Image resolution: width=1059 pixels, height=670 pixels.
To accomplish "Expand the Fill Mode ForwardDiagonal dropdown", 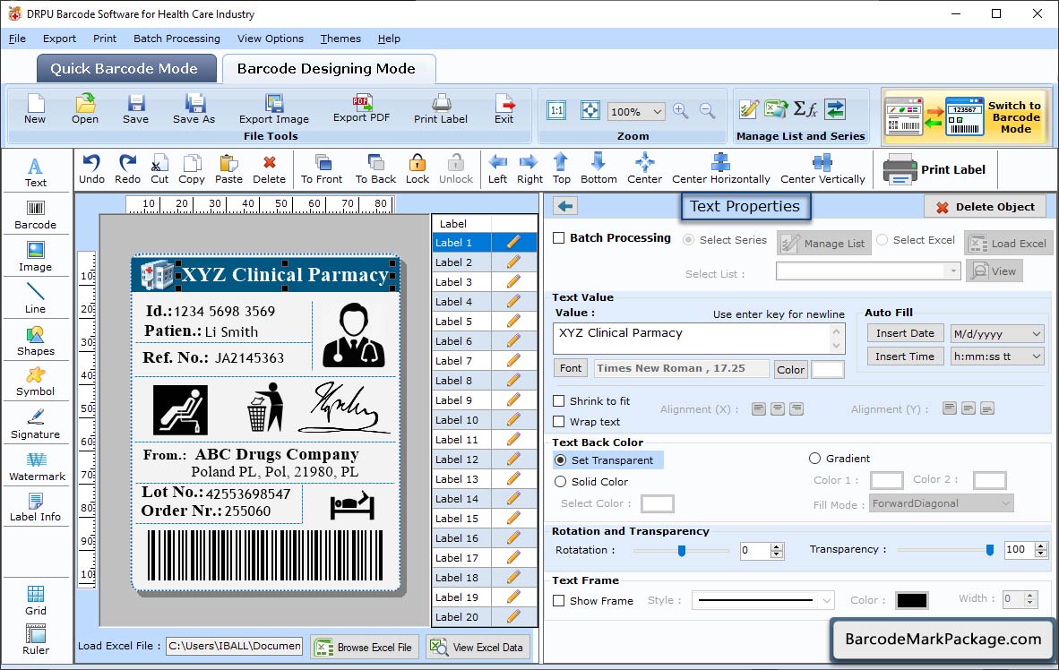I will pos(1006,503).
